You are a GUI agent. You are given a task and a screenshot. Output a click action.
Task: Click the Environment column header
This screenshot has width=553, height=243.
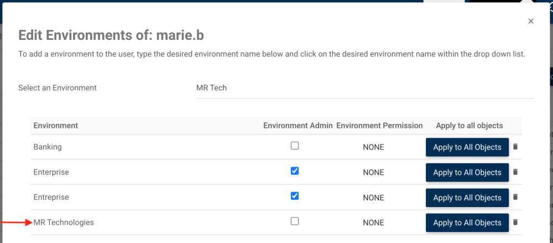coord(55,126)
